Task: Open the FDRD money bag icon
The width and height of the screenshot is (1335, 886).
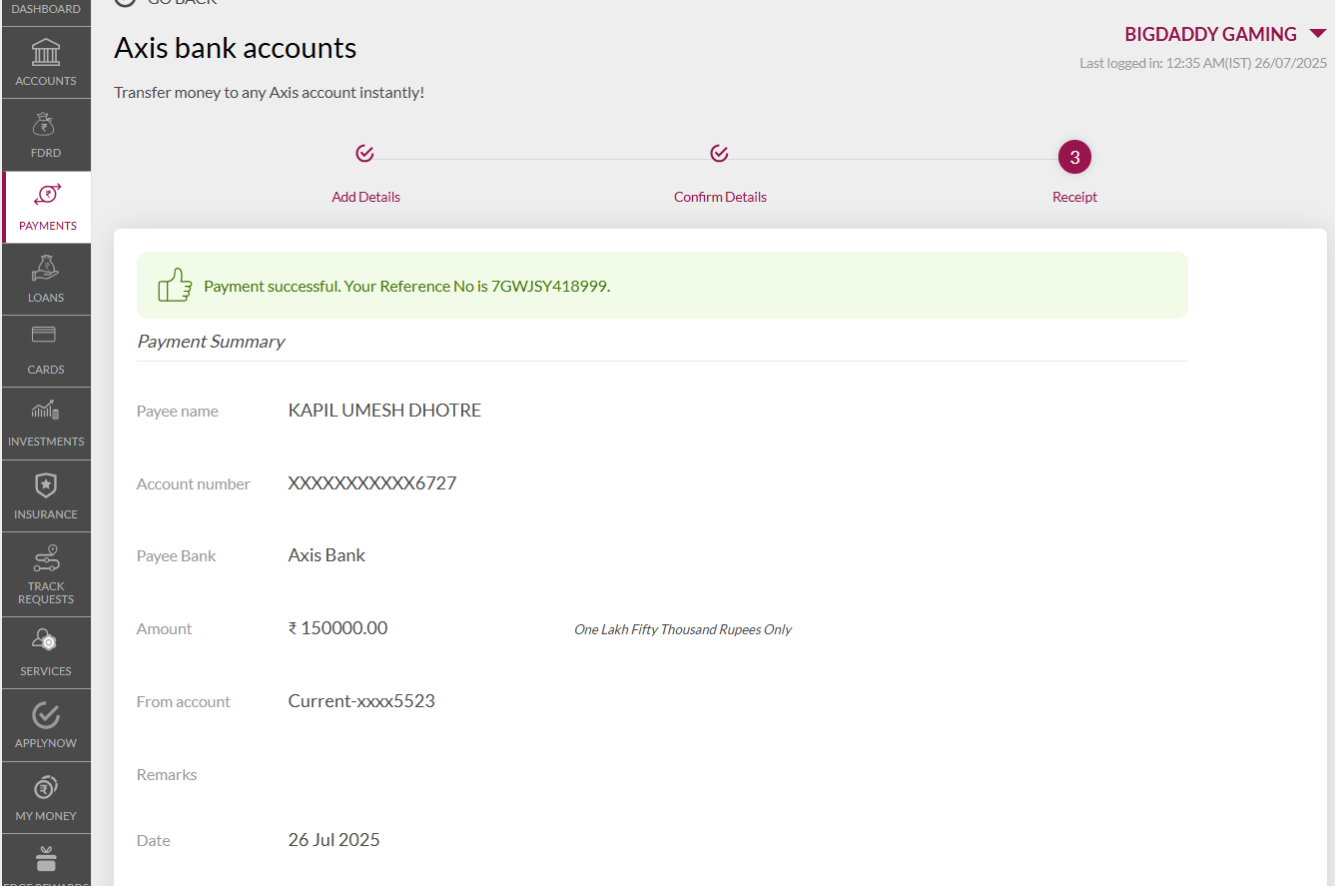Action: click(x=46, y=125)
